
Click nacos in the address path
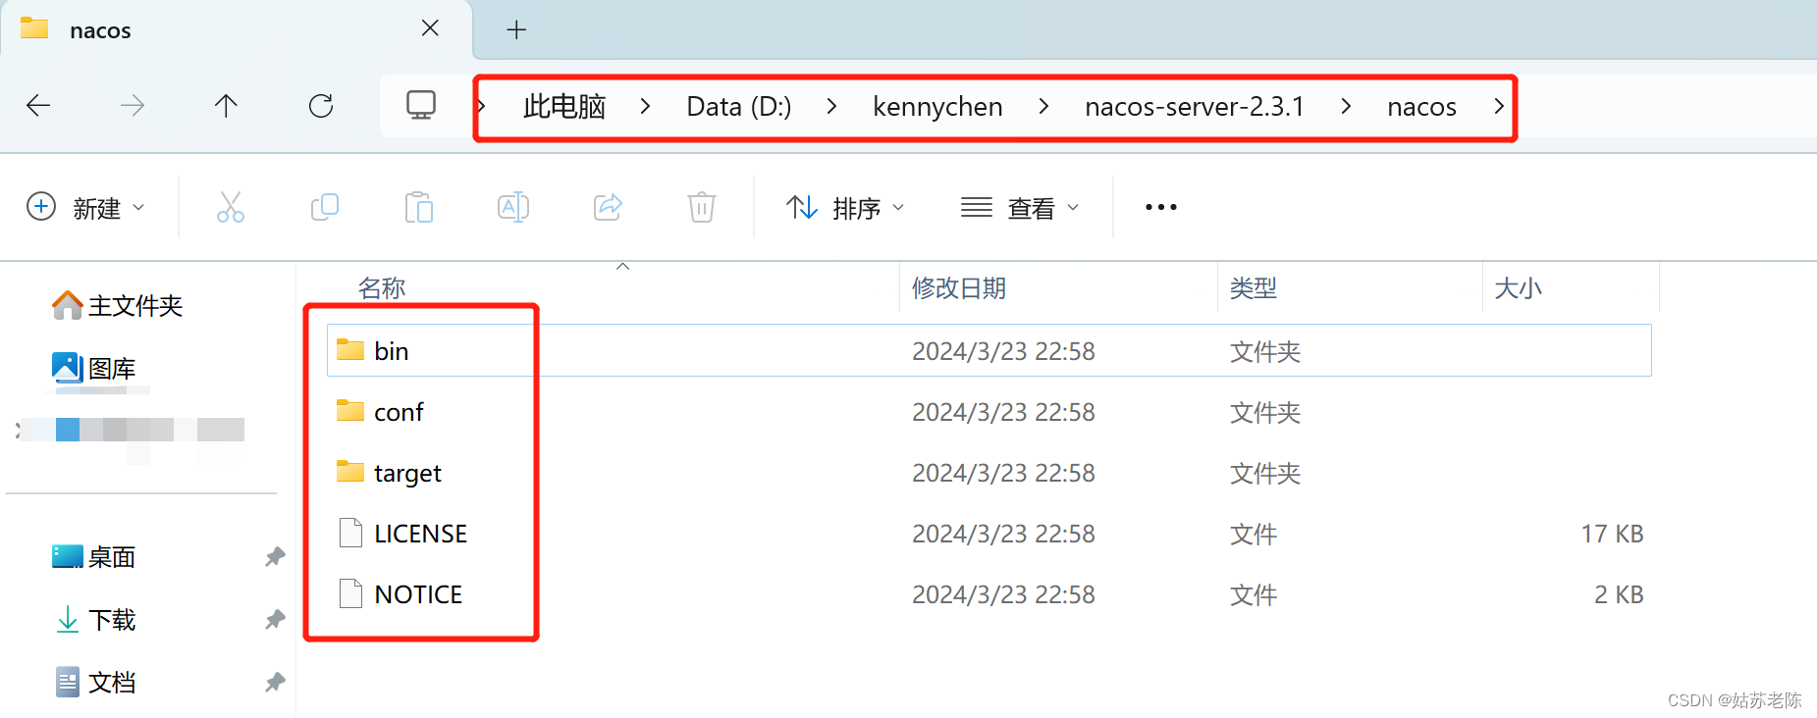1421,106
